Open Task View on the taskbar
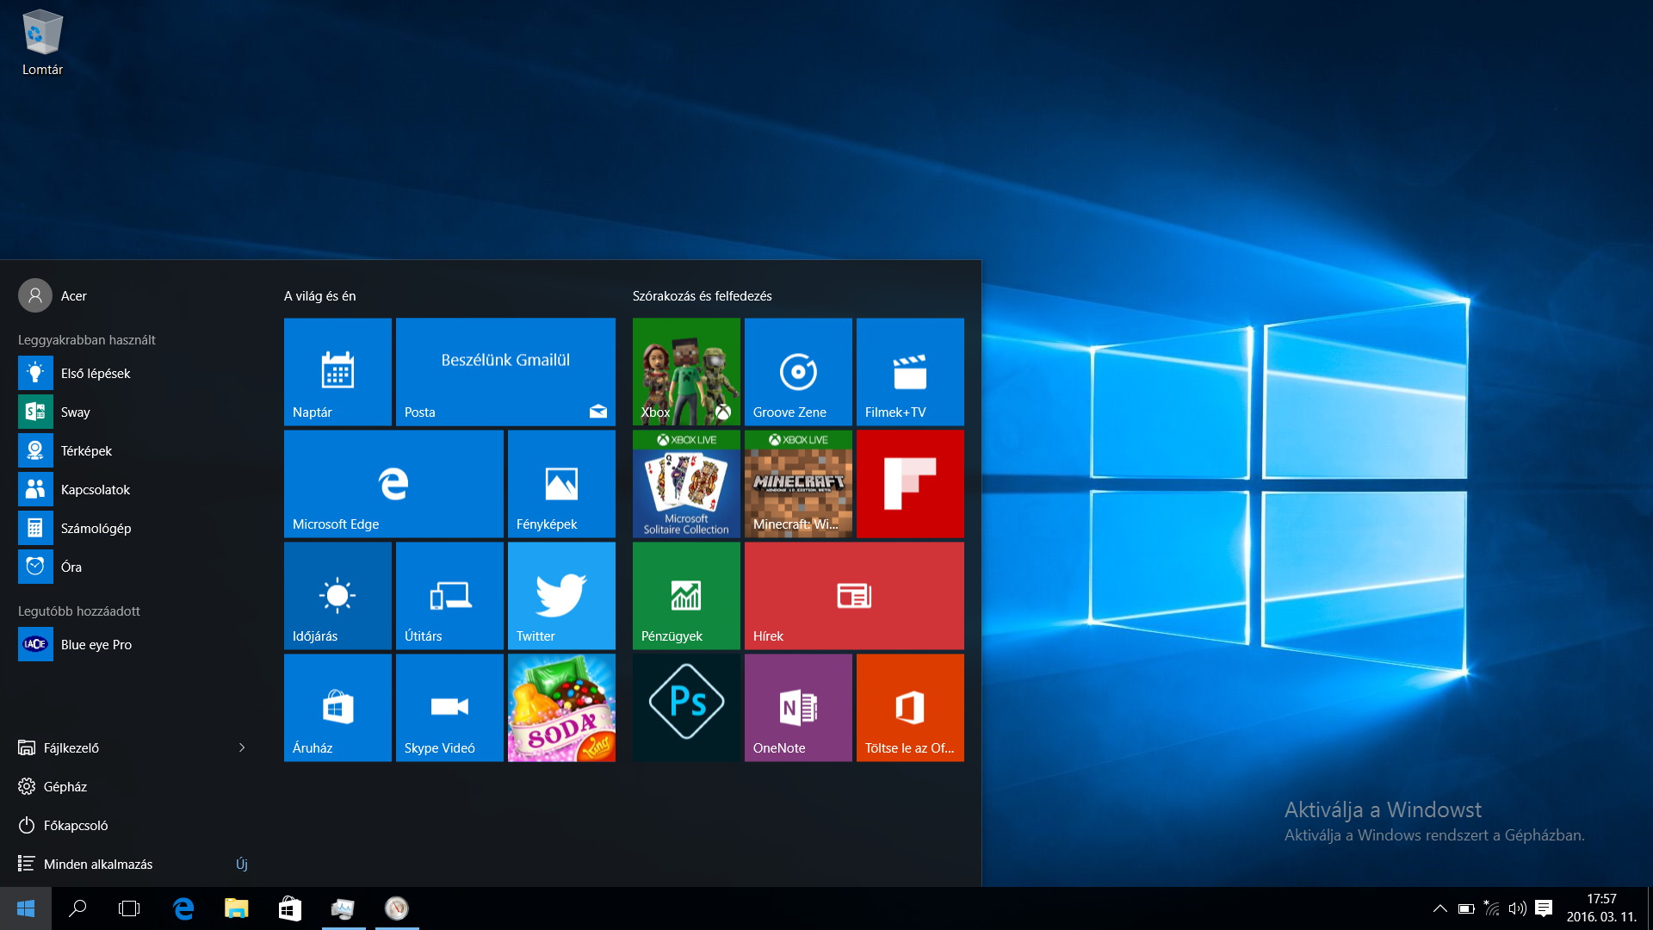The image size is (1653, 930). point(129,908)
